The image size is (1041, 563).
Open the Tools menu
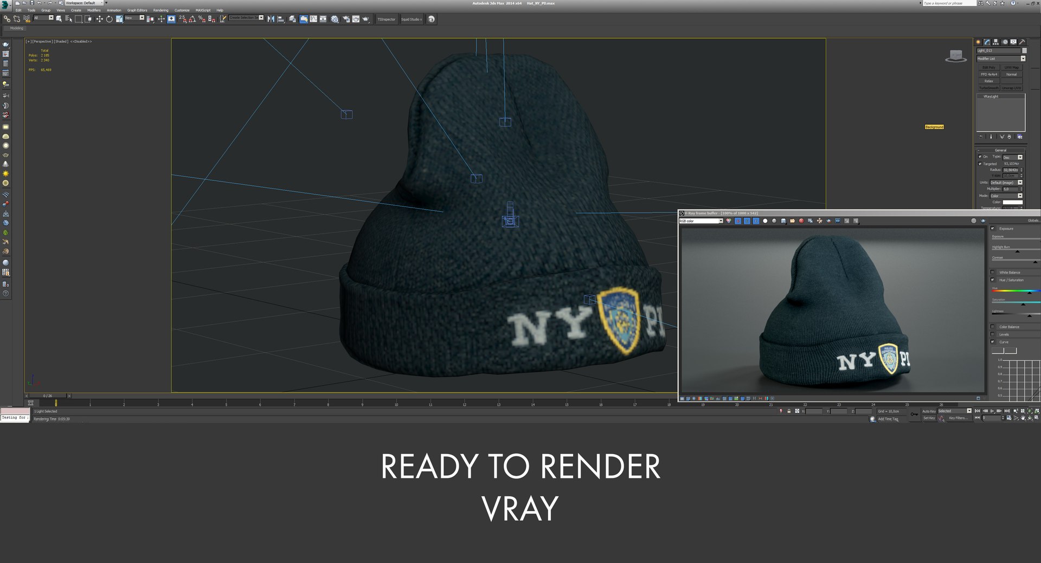tap(31, 10)
